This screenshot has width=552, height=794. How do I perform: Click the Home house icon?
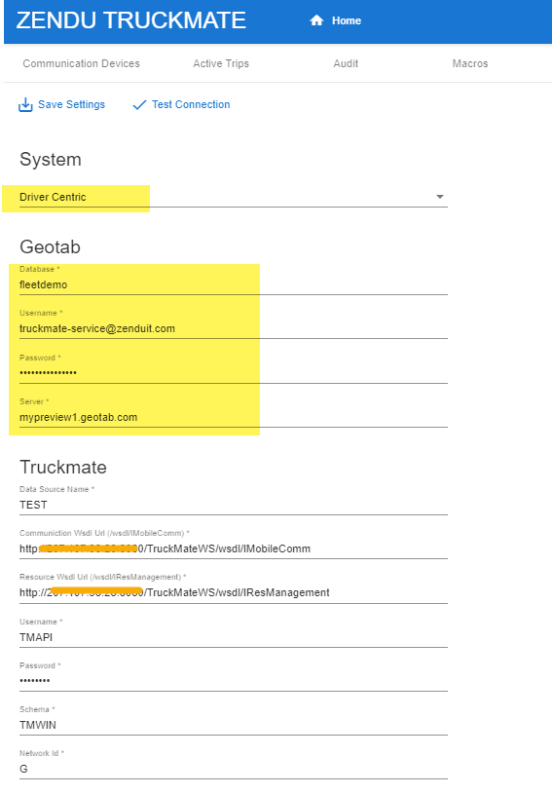(316, 20)
